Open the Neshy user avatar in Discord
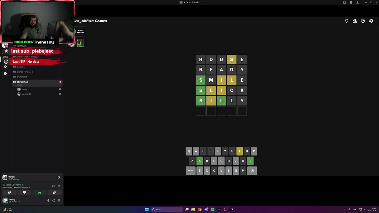379x213 pixels. click(x=5, y=201)
